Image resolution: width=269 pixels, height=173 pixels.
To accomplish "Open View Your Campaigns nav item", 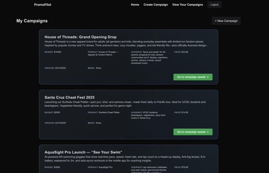I will [x=188, y=5].
